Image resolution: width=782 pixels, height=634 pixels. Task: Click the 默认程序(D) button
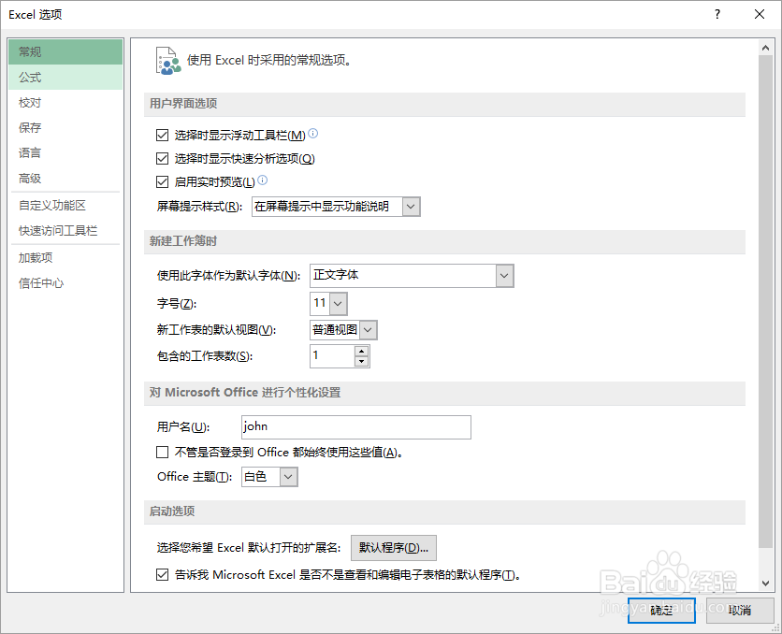393,548
